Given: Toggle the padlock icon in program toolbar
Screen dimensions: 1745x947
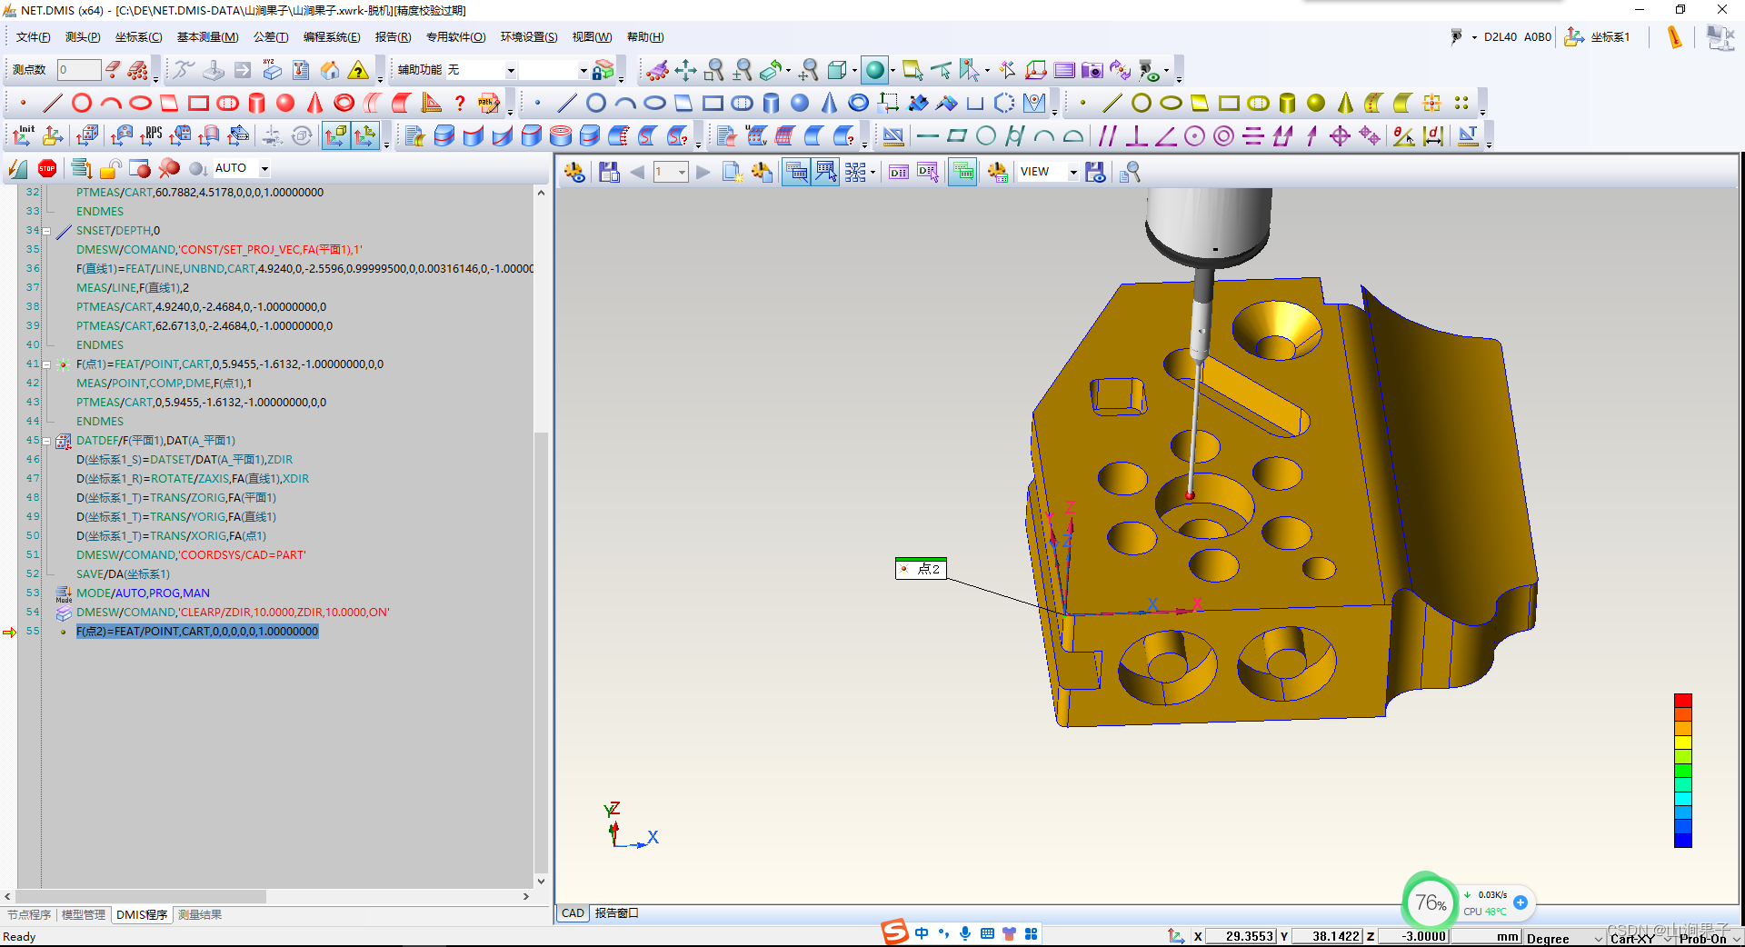Looking at the screenshot, I should coord(111,168).
